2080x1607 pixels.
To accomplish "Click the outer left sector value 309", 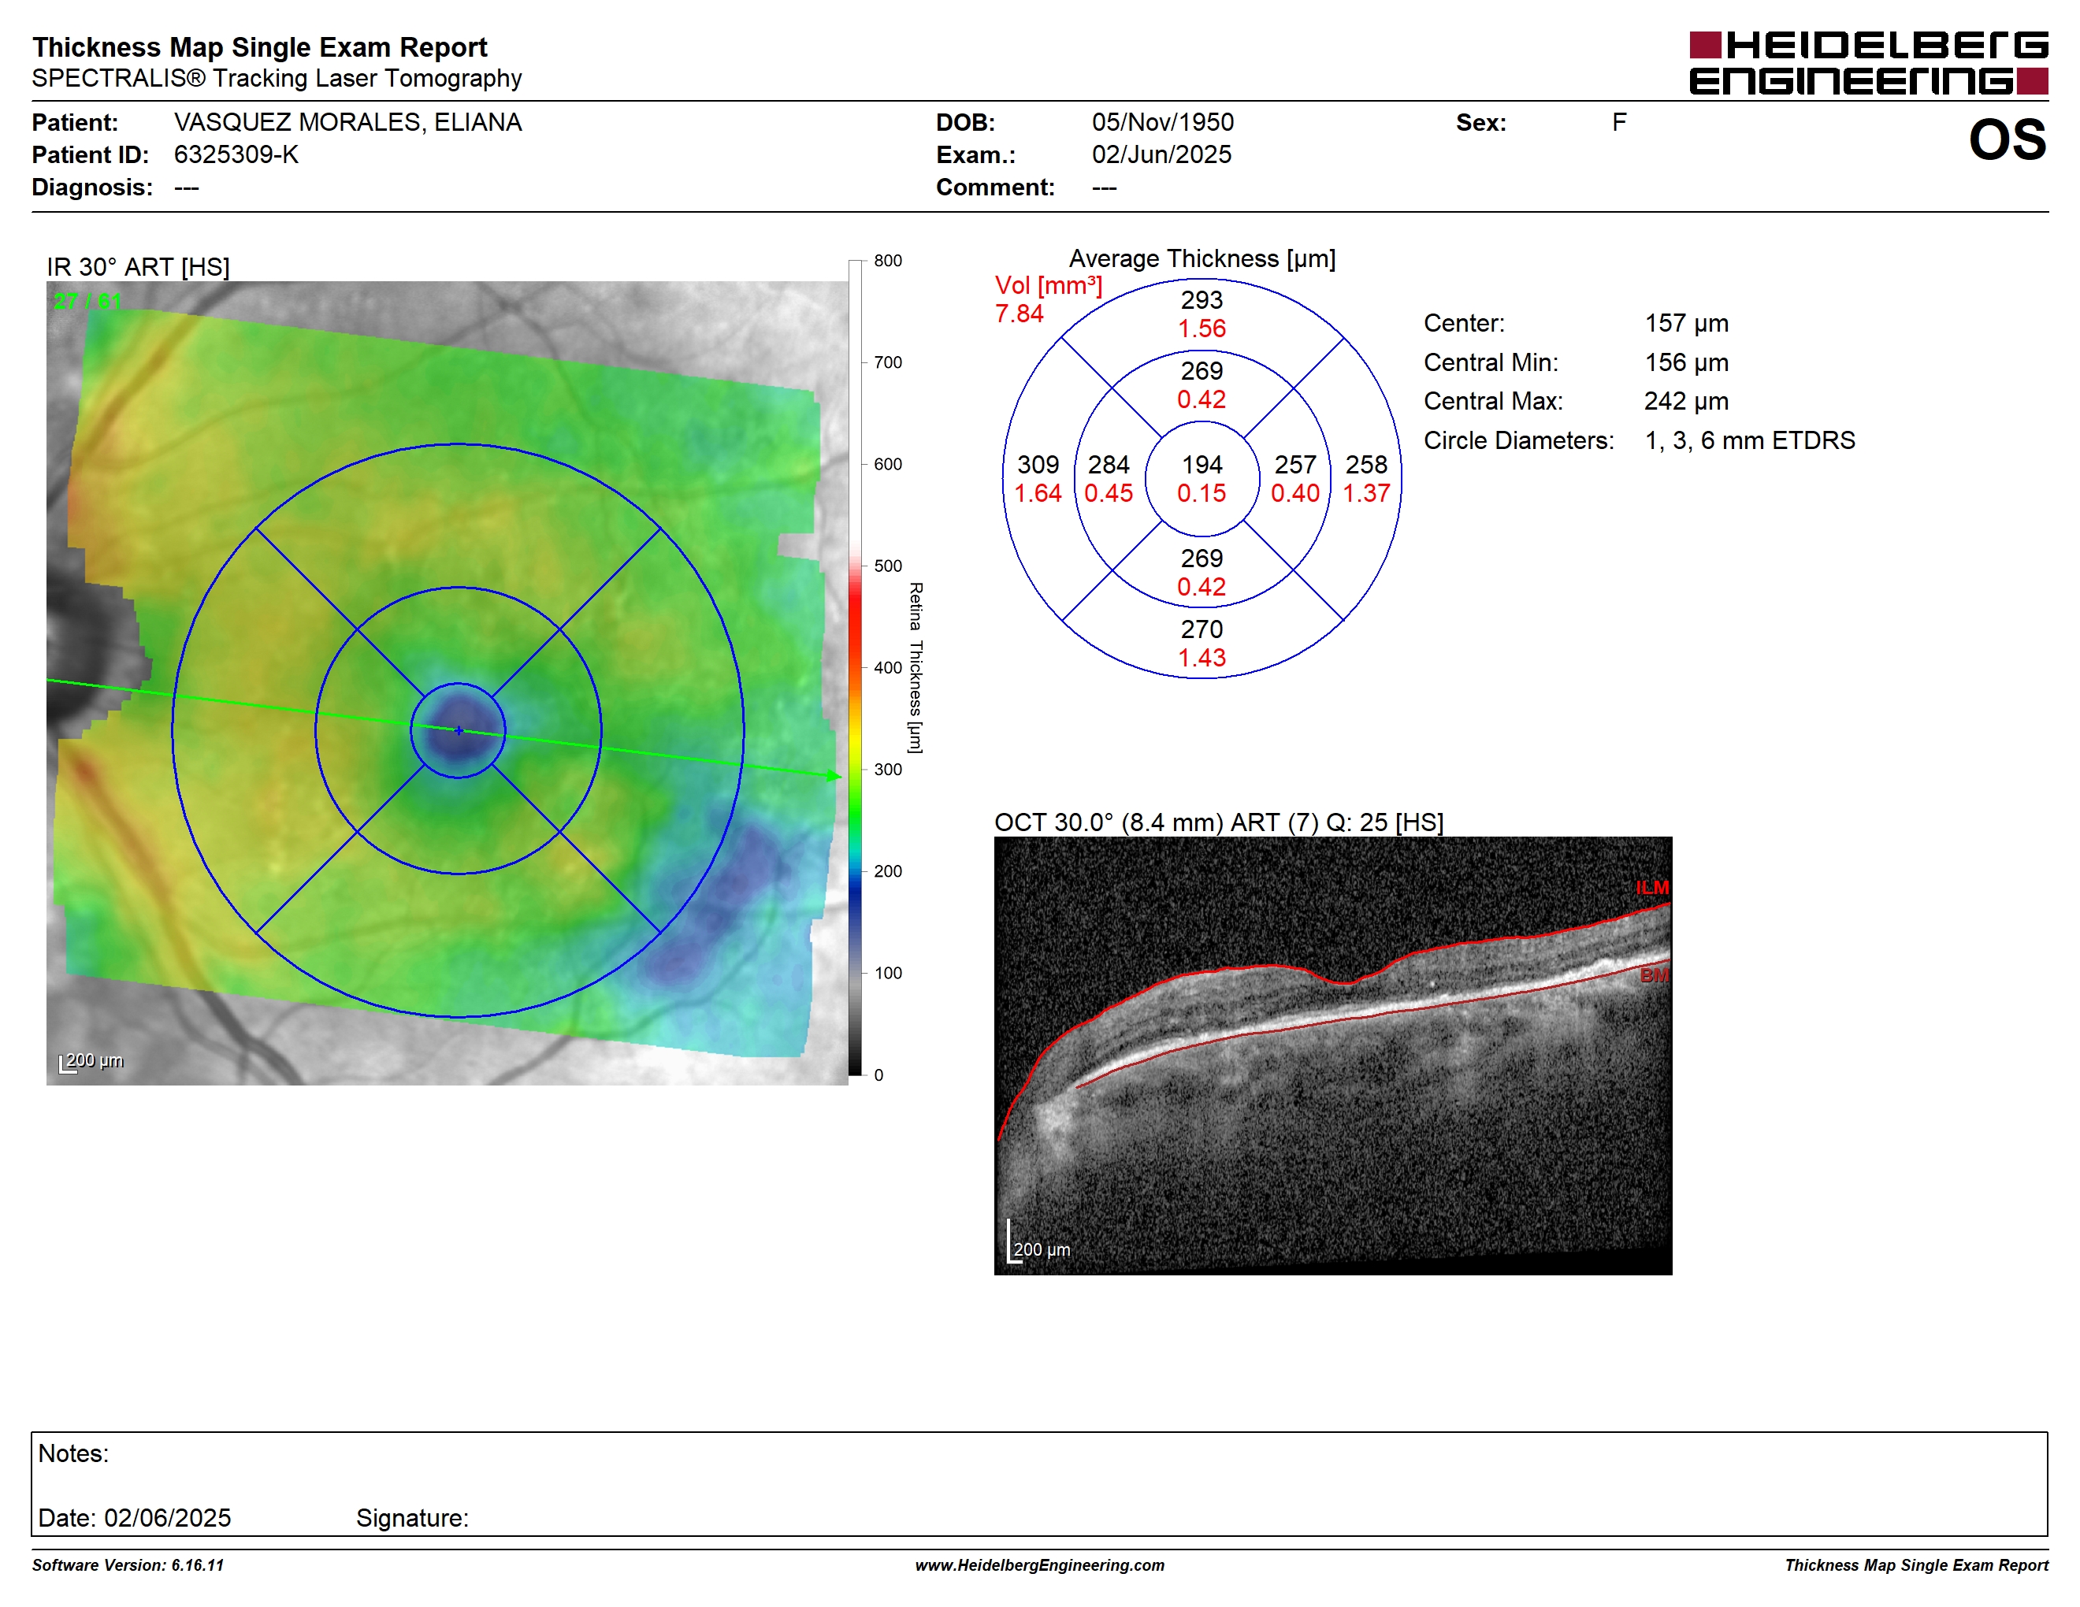I will click(1038, 465).
